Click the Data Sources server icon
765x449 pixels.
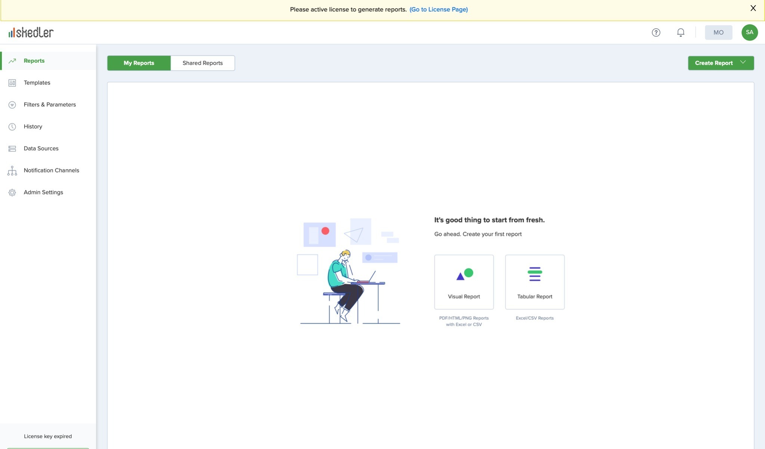pyautogui.click(x=12, y=149)
